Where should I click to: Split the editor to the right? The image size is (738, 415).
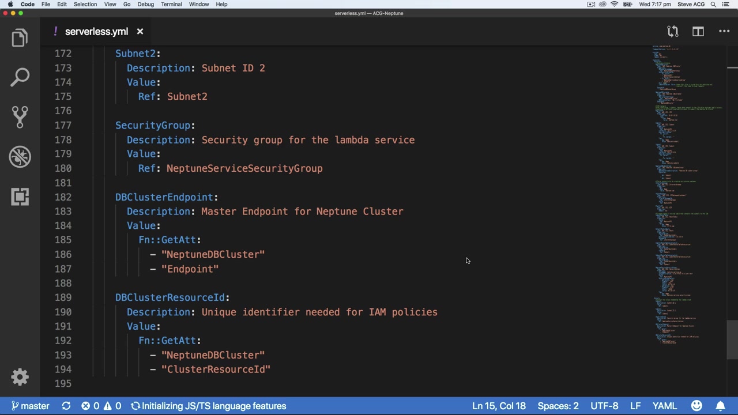coord(698,32)
